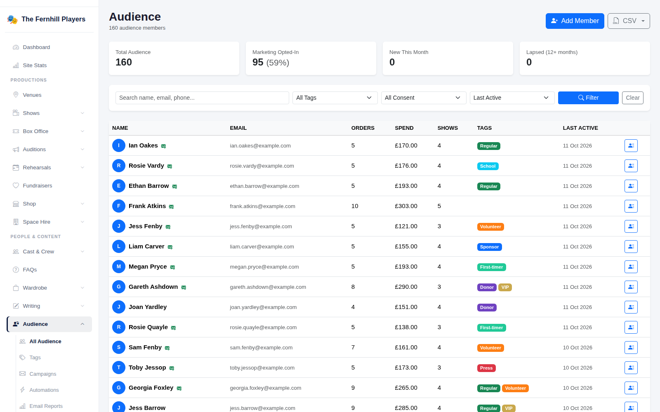Open the Shop menu item
Viewport: 660px width, 412px height.
(x=49, y=204)
